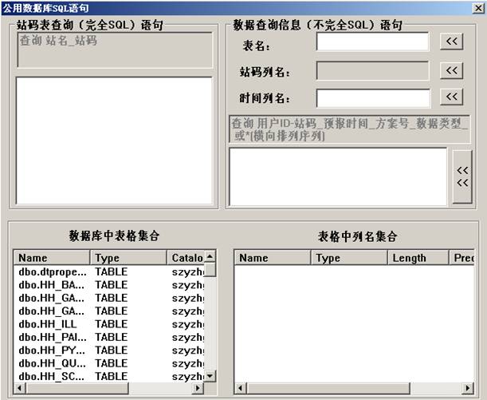Click the 站码列名 disabled field
The height and width of the screenshot is (400, 487).
coord(372,70)
